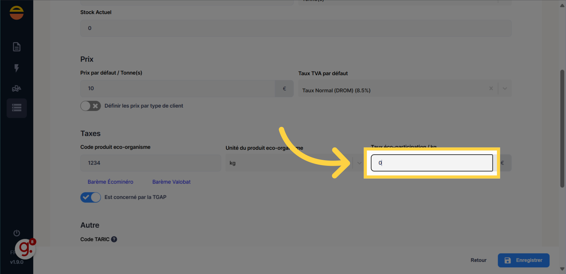Open the Unité du produit eco-organisme dropdown
The image size is (566, 274).
359,163
